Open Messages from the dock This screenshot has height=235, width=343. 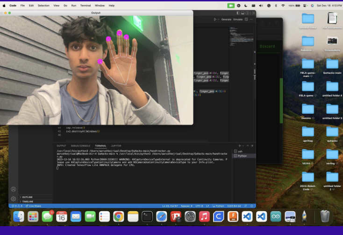[47, 217]
